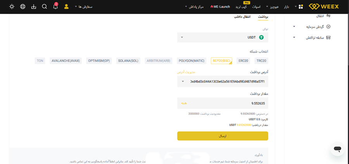Expand گردش سرمایه sidebar section

[x=294, y=27]
